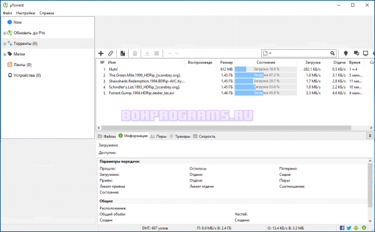Image resolution: width=375 pixels, height=232 pixels.
Task: Open search provider dropdown arrow
Action: click(270, 53)
